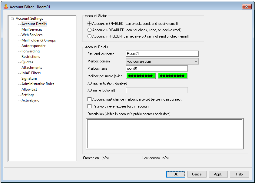Click inside the Description text area
The width and height of the screenshot is (255, 183).
[165, 134]
